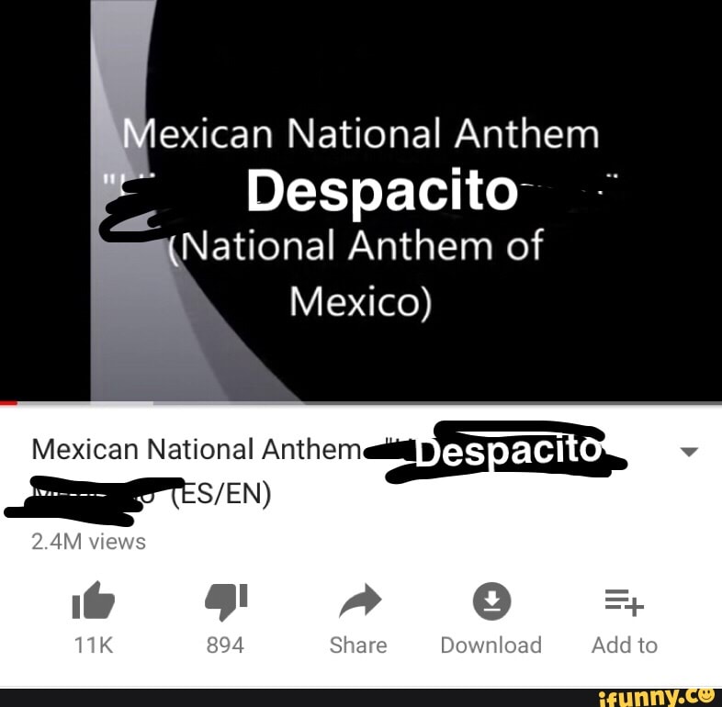Click the Add to label

625,645
